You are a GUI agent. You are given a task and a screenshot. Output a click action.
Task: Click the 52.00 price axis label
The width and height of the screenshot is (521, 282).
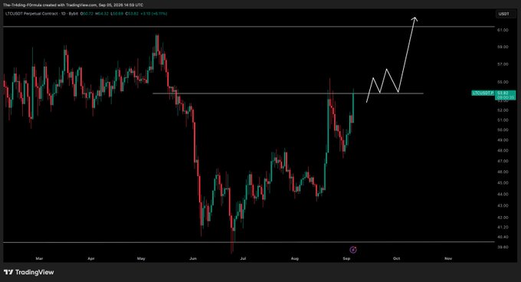(503, 110)
